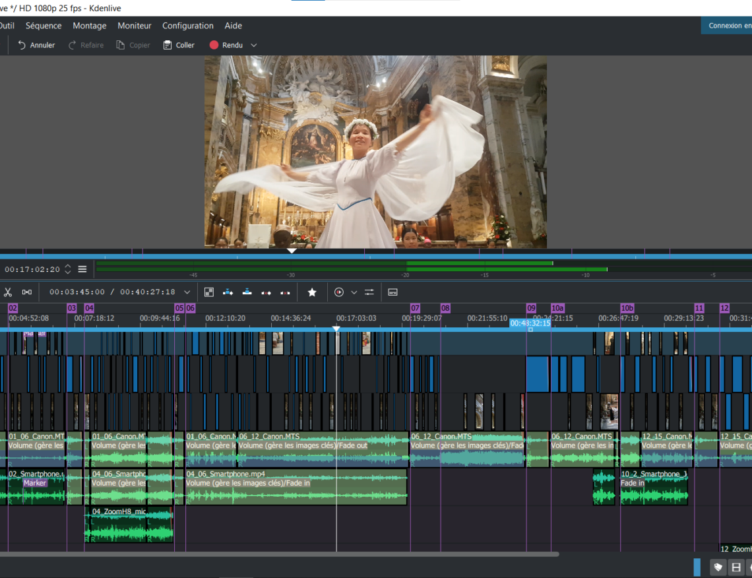
Task: Click timeline guide marker 05
Action: coord(179,308)
